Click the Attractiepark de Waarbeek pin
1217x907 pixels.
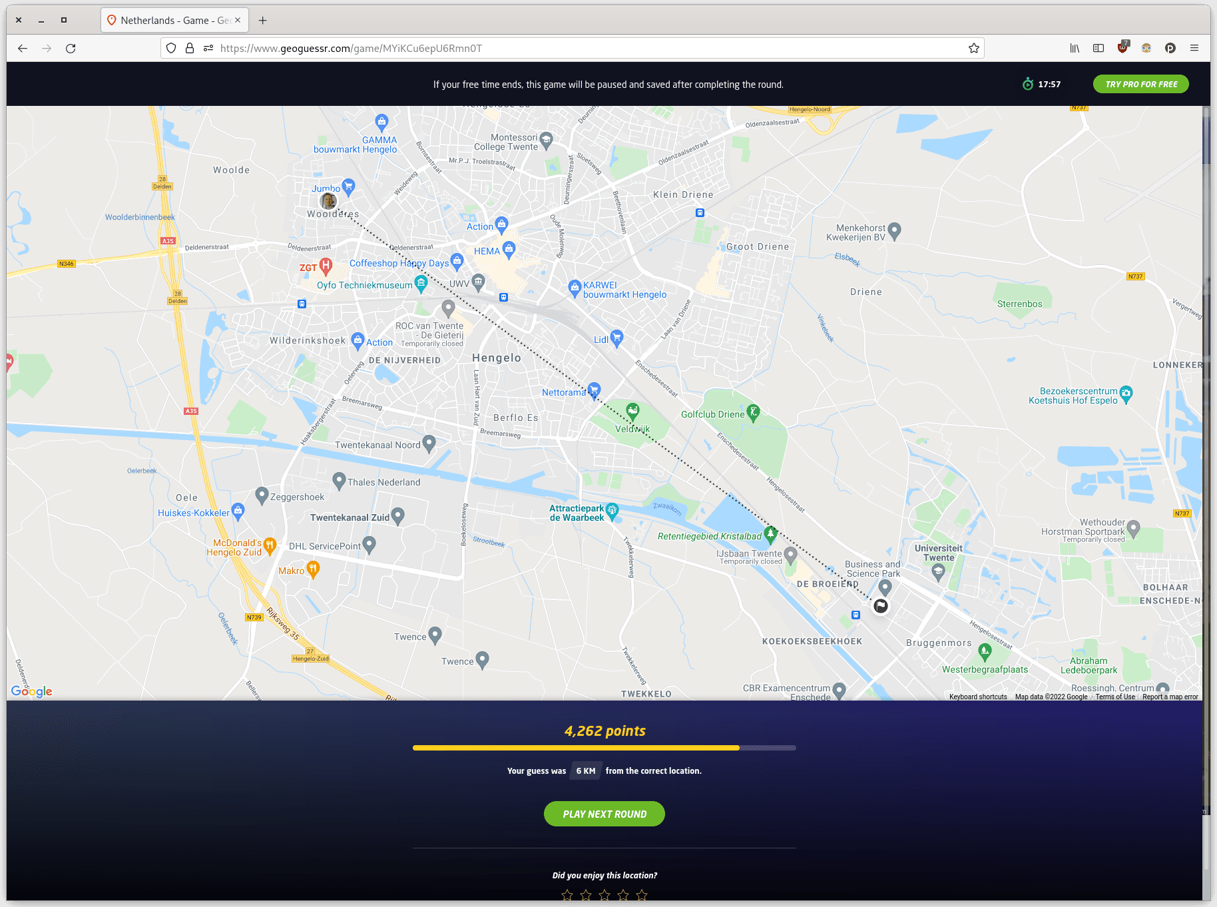(612, 511)
